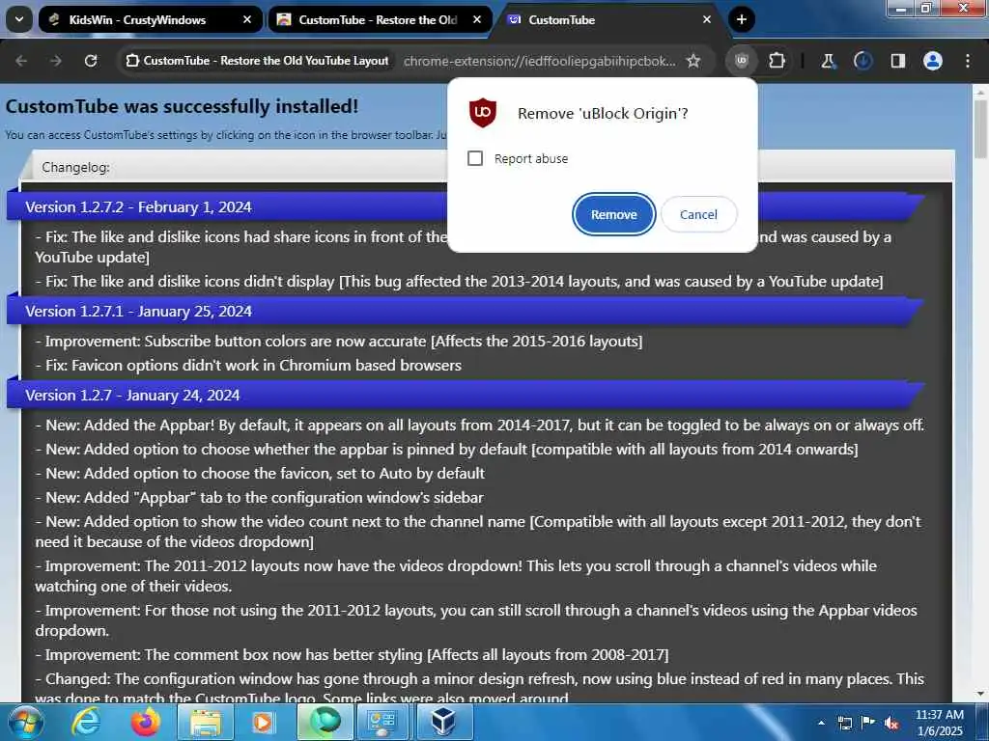This screenshot has height=741, width=989.
Task: Reload the current page
Action: 91,61
